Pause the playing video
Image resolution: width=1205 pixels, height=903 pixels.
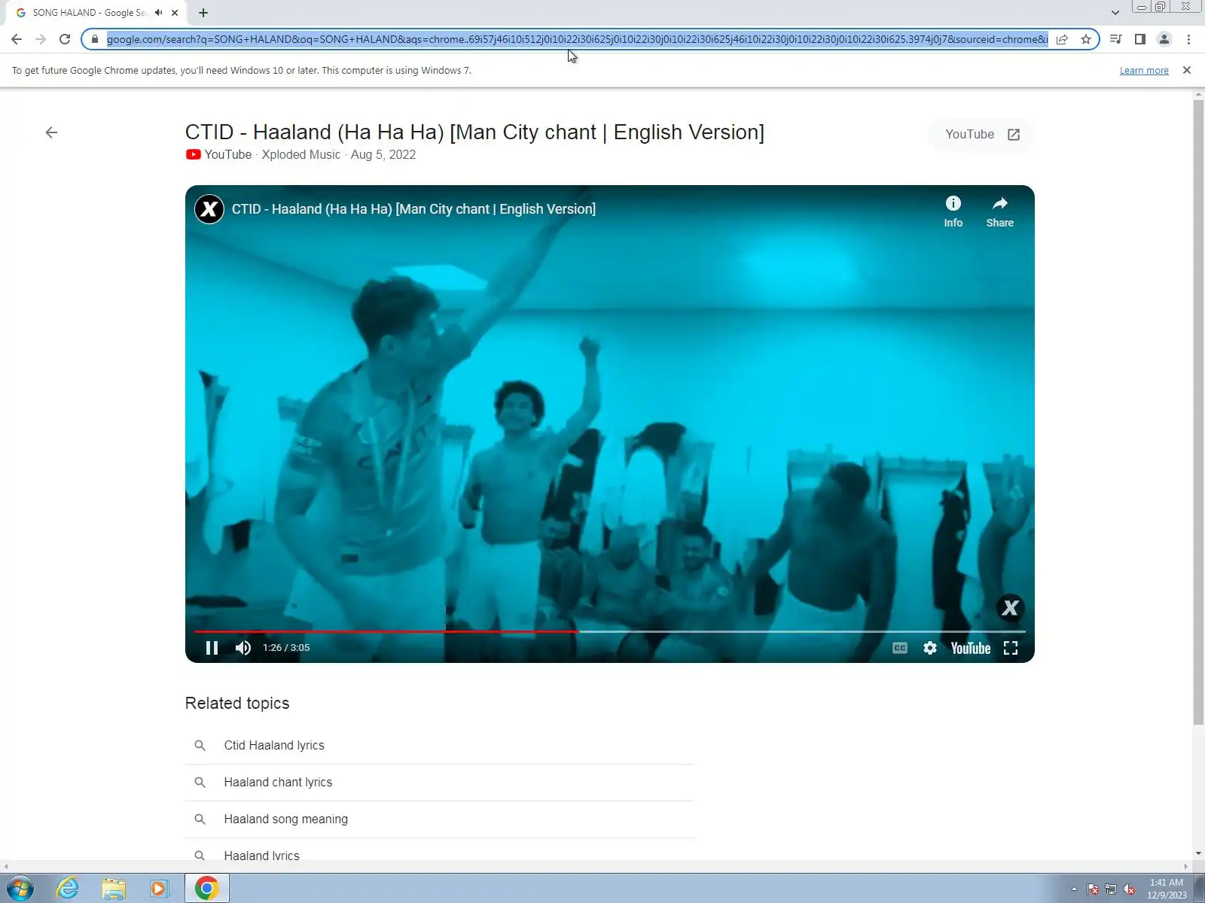[212, 648]
